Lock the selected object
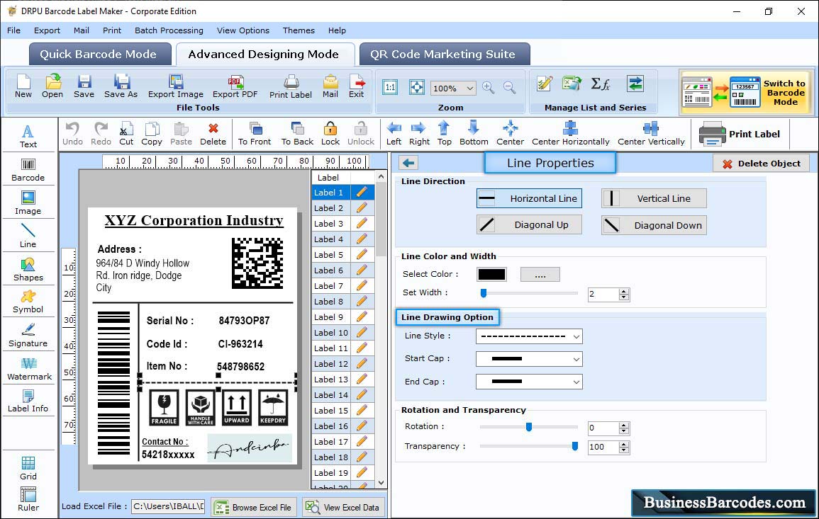This screenshot has width=819, height=519. (330, 134)
